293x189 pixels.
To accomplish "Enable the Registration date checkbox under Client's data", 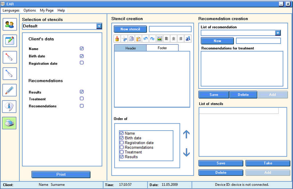I will point(82,63).
